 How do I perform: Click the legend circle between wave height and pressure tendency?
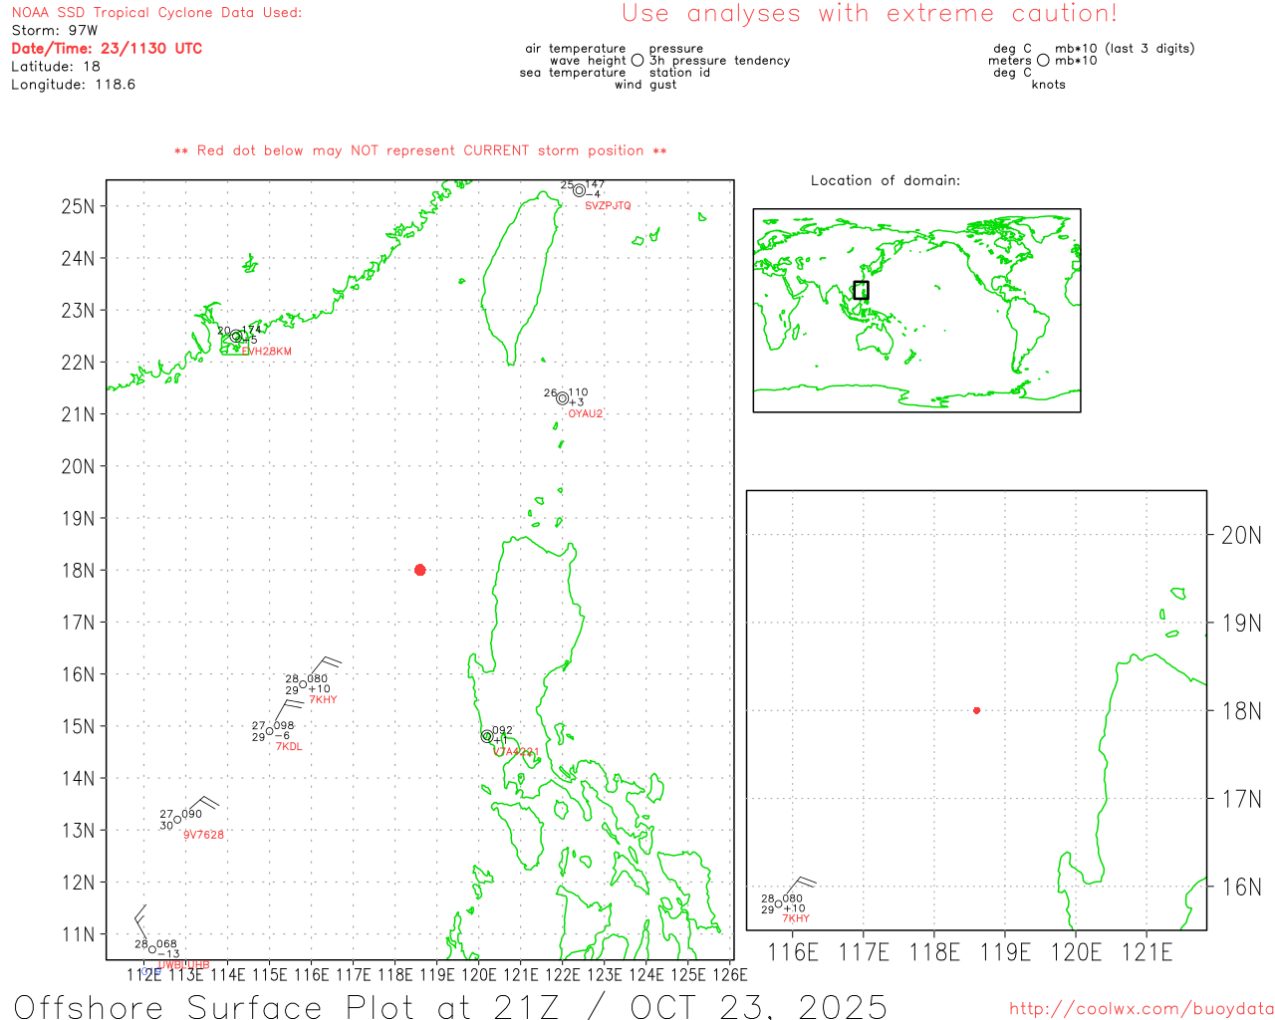point(637,61)
